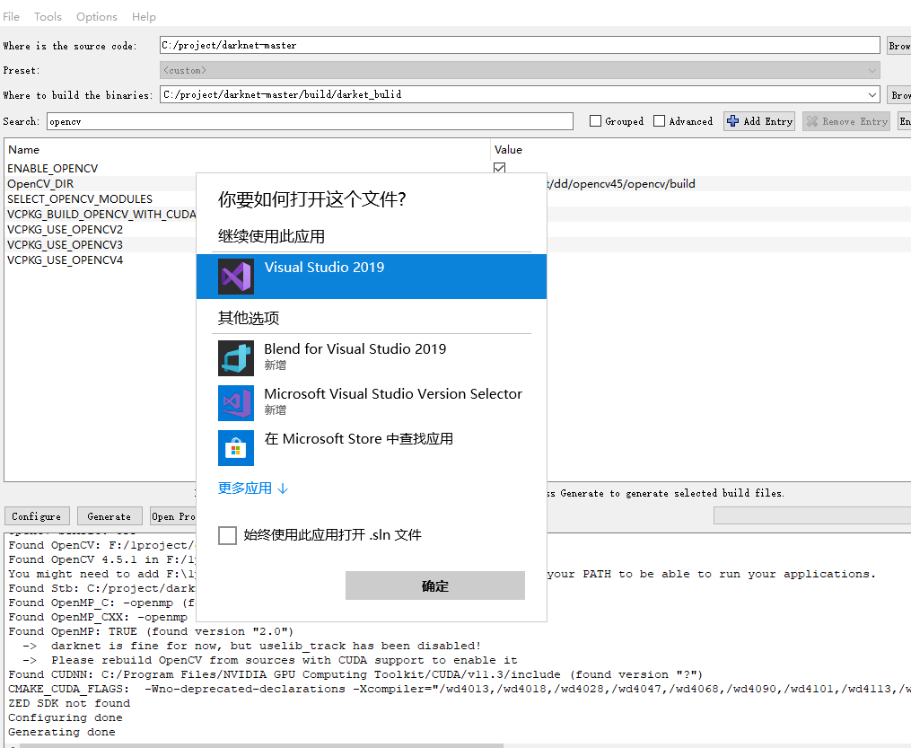Expand the 更多应用 more apps link
The width and height of the screenshot is (911, 748).
[253, 488]
